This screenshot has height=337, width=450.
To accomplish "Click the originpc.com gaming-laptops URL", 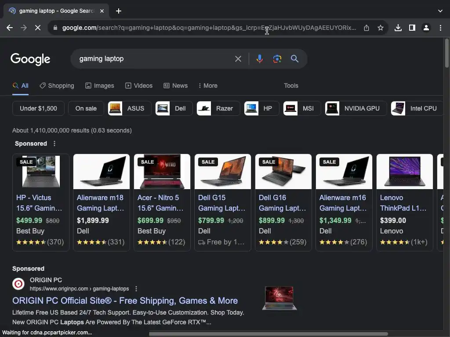I will point(79,289).
